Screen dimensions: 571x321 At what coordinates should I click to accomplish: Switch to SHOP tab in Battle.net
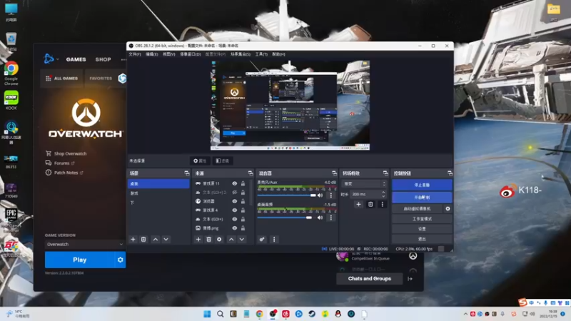tap(103, 59)
